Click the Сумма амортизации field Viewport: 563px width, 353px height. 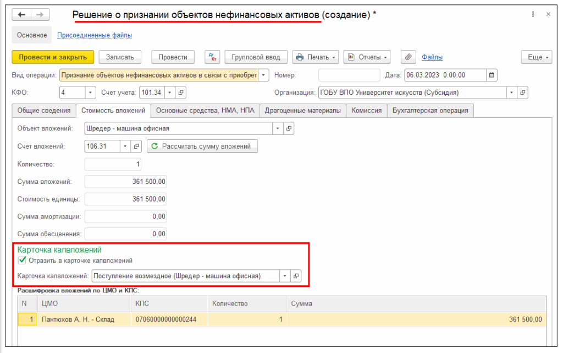(x=126, y=216)
